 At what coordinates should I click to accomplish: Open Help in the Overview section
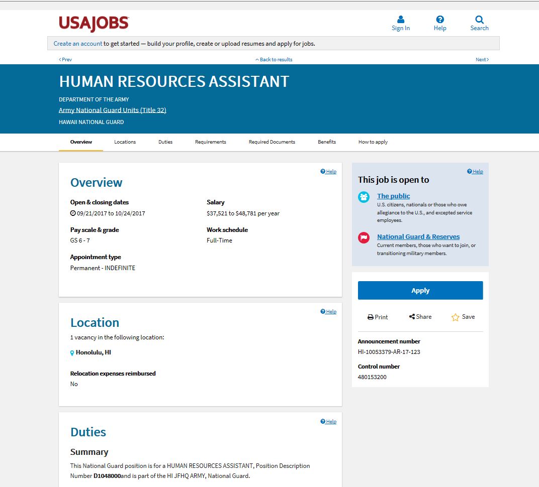(328, 172)
